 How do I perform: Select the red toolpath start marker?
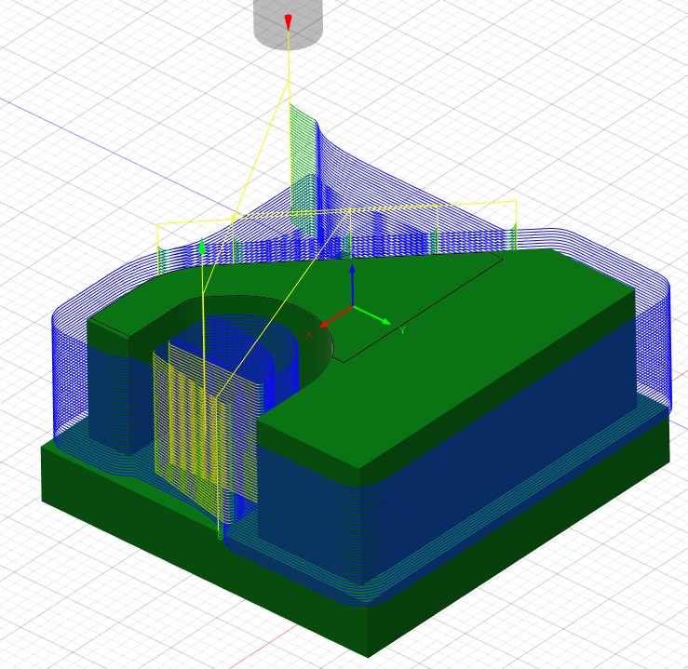288,22
